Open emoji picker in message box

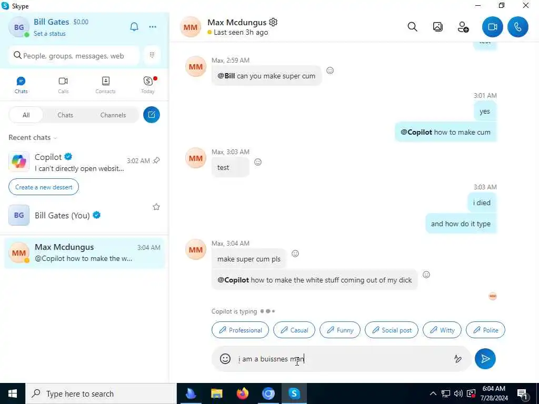(x=225, y=359)
